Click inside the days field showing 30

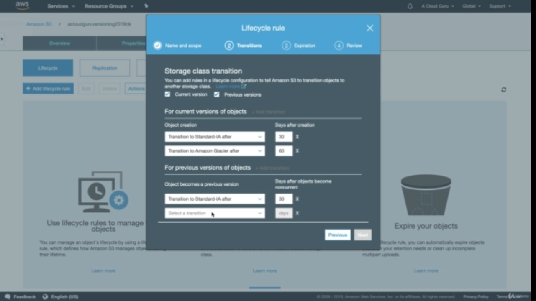[283, 137]
